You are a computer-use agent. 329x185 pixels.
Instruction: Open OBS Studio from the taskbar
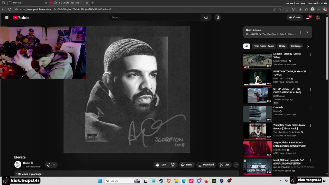229,181
